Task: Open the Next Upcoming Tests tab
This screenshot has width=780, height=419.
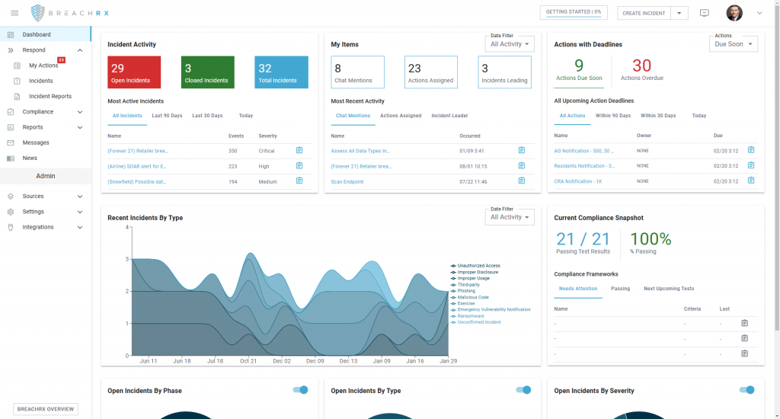Action: coord(669,289)
